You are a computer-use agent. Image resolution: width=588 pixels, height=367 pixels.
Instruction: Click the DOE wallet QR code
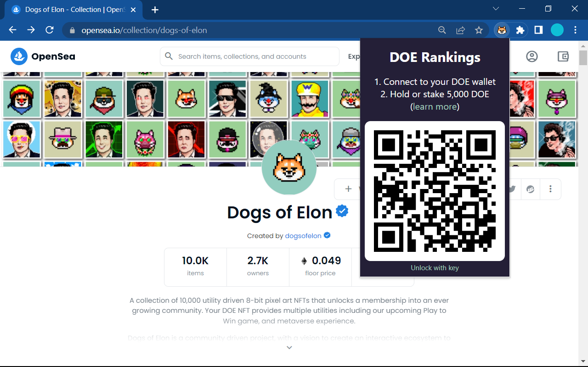(435, 191)
